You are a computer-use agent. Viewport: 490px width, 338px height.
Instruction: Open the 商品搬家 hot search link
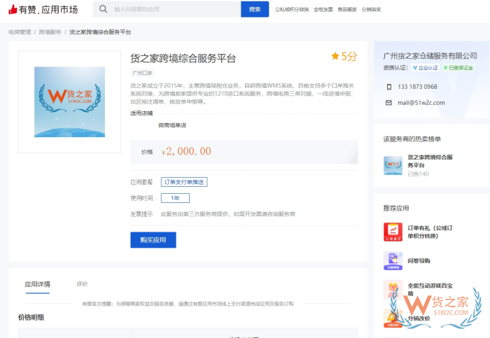[347, 10]
